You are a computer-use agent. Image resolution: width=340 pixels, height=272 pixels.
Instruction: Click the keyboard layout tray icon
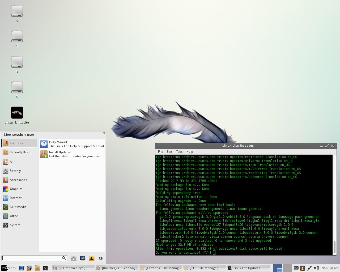296,268
